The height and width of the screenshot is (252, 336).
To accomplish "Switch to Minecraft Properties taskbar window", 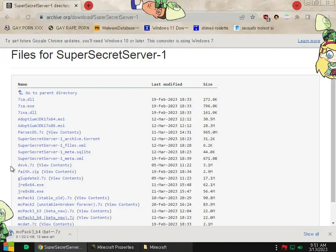I will click(113, 247).
